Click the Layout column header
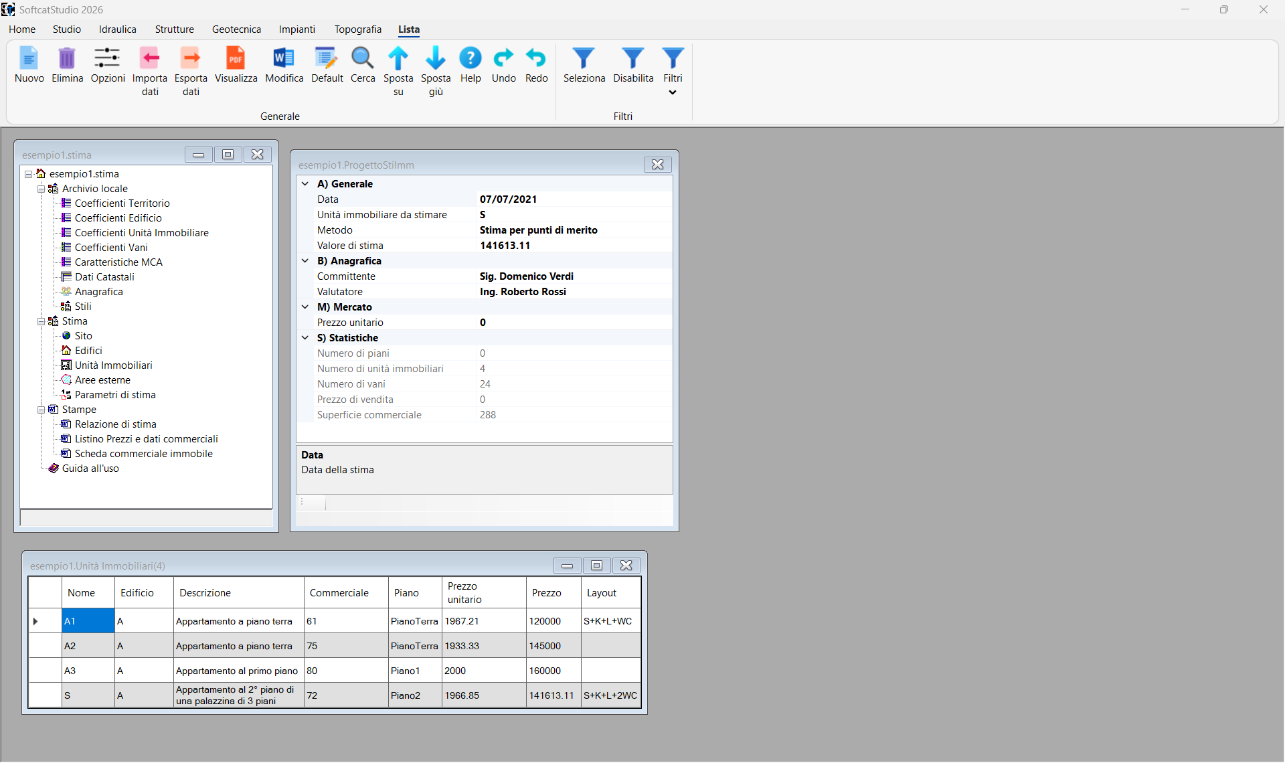 coord(610,593)
